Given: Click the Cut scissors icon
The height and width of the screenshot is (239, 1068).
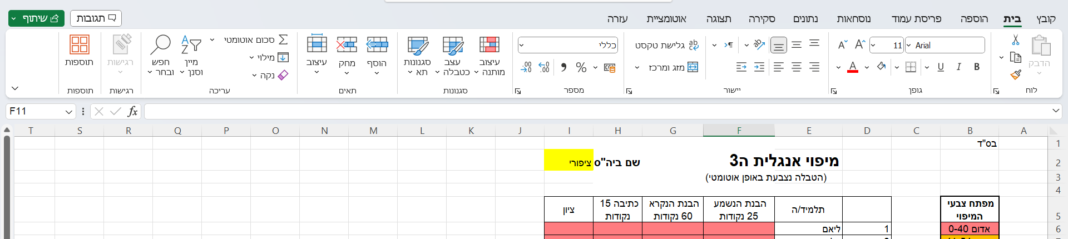Looking at the screenshot, I should [1015, 40].
